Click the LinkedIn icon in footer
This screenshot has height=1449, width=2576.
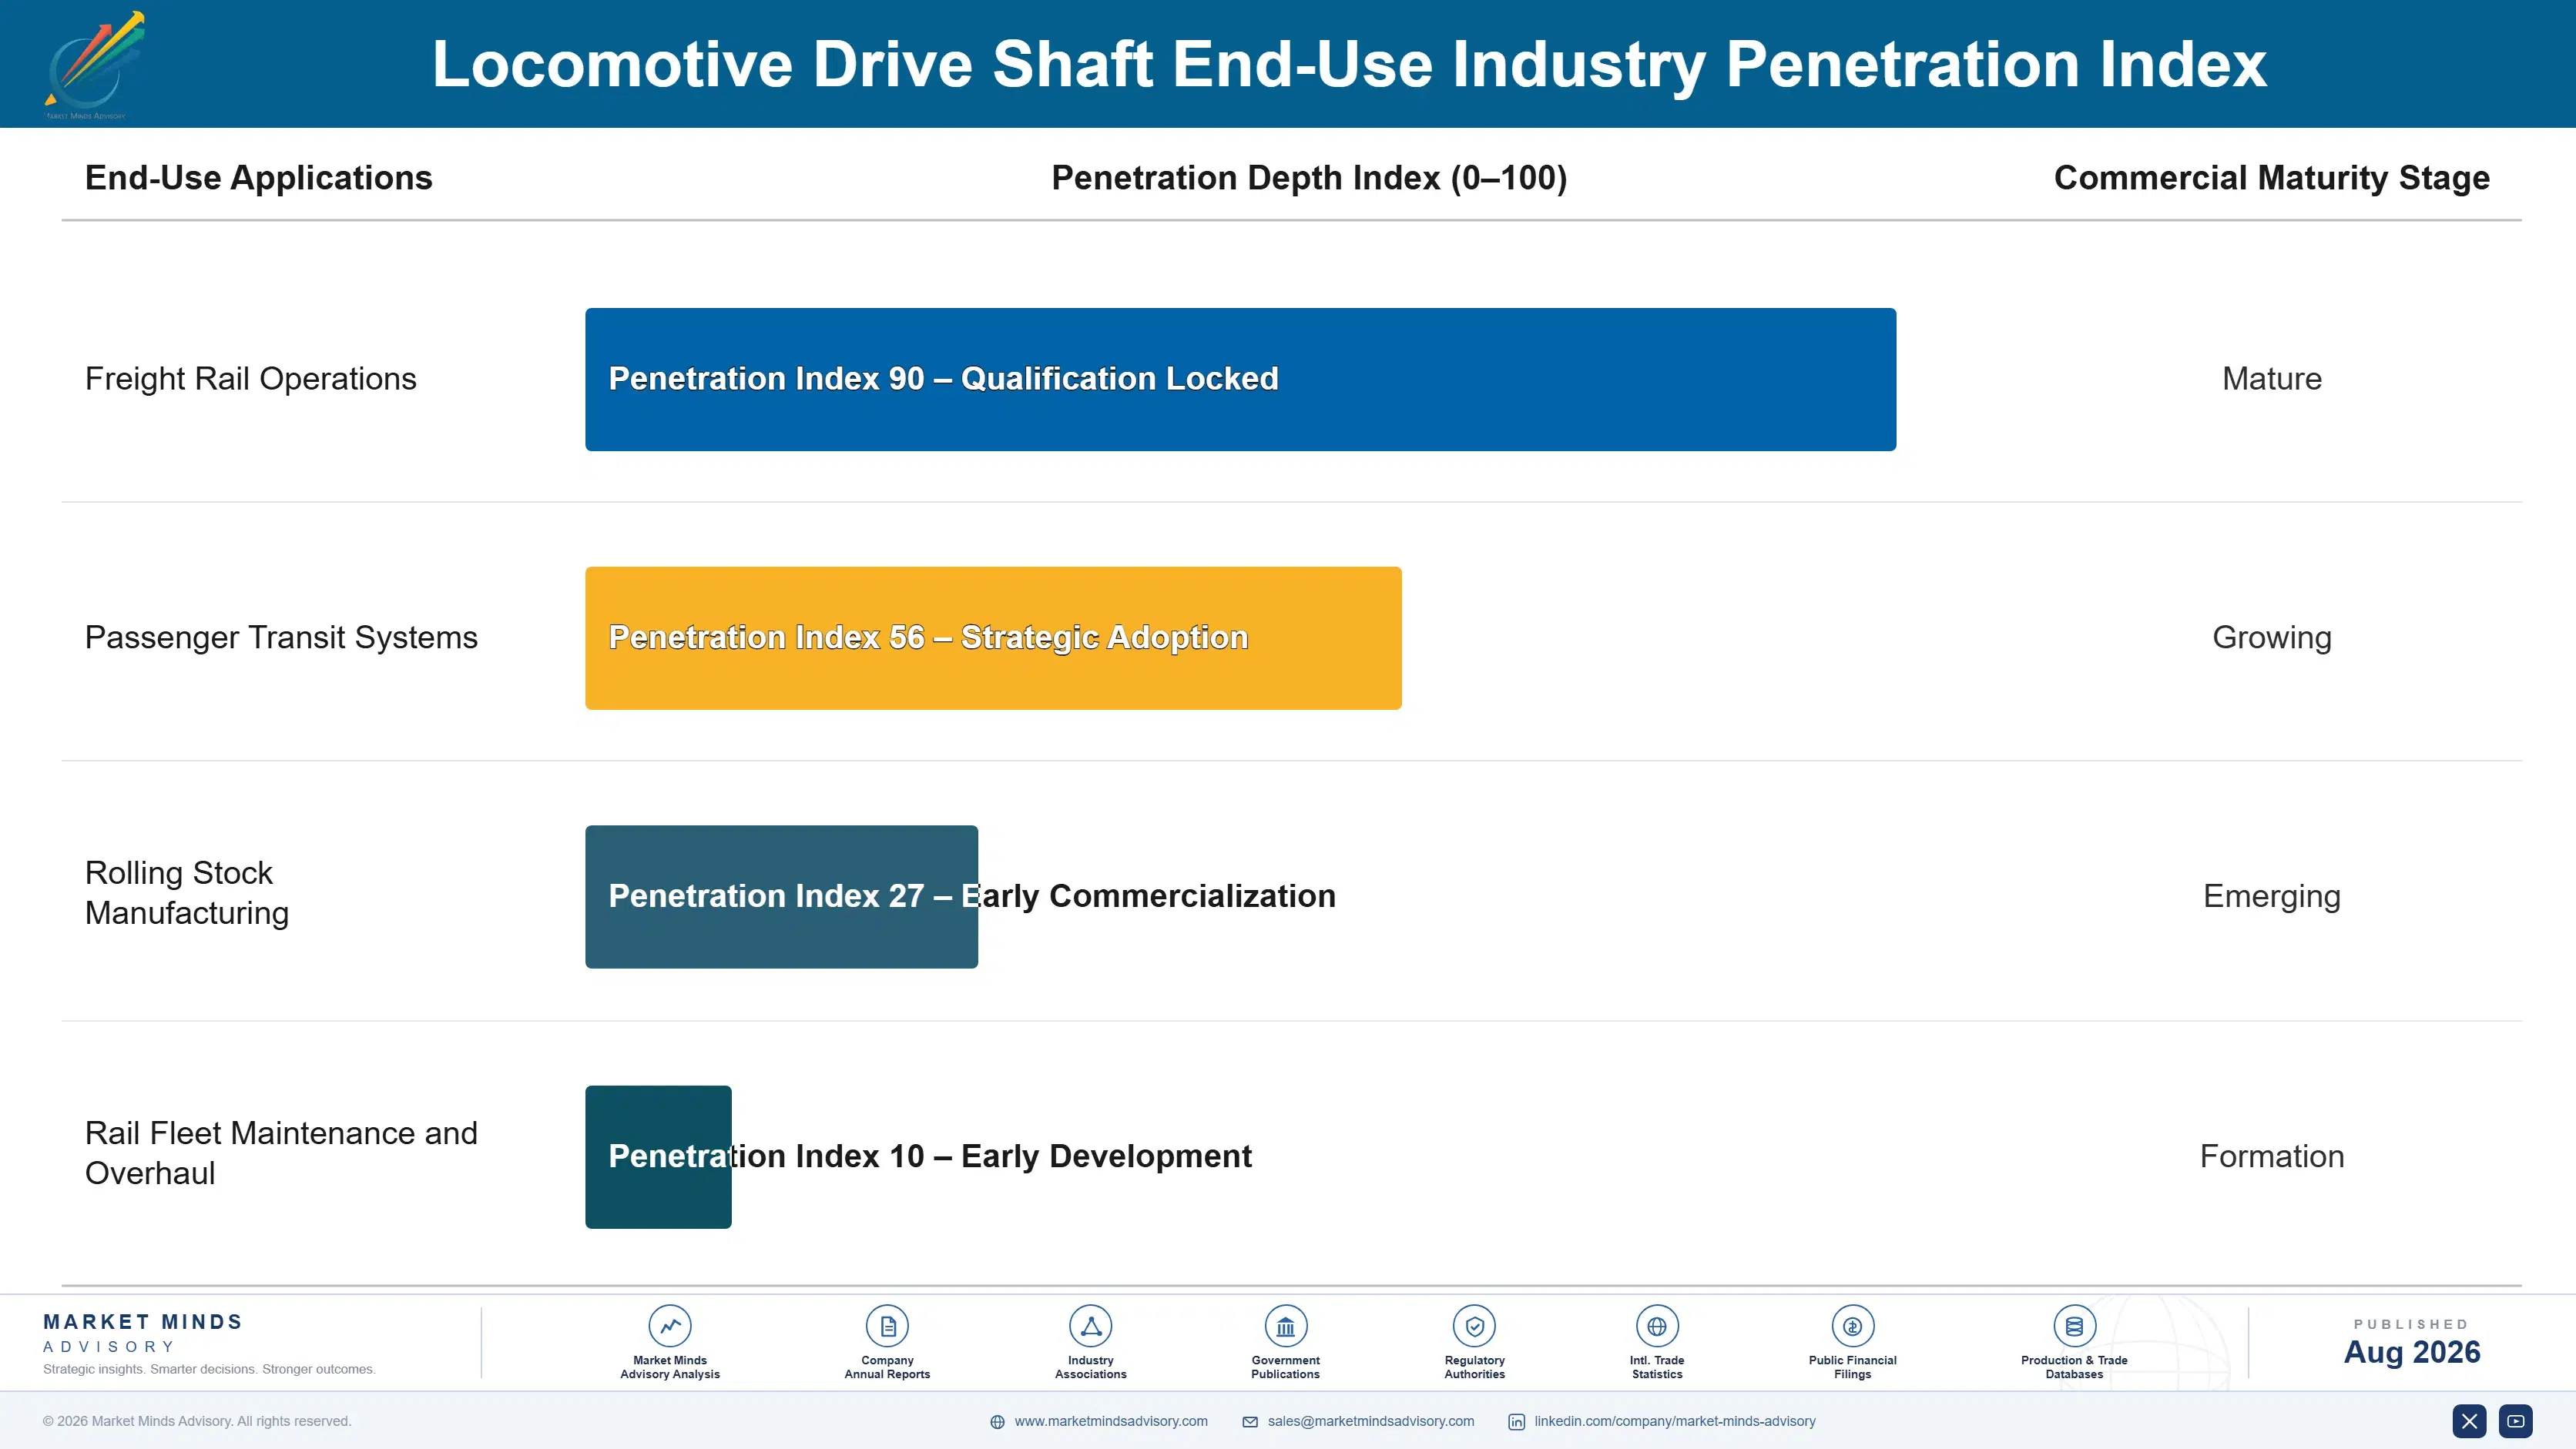pos(1517,1422)
